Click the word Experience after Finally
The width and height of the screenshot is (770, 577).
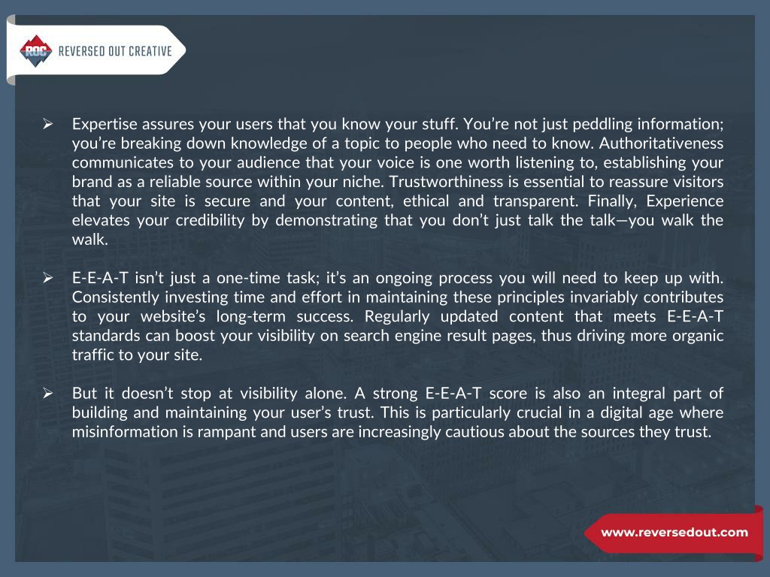[684, 201]
